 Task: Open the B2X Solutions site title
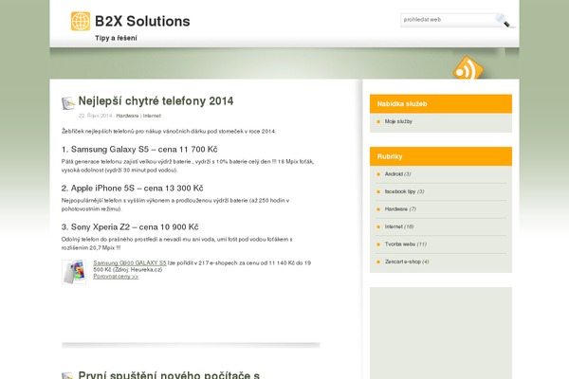(142, 21)
